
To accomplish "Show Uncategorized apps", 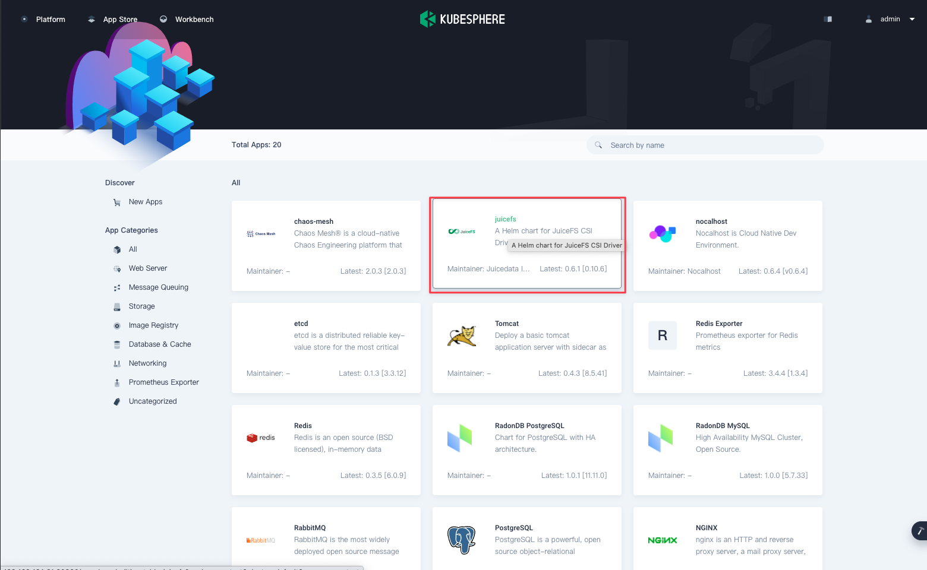I will point(152,401).
